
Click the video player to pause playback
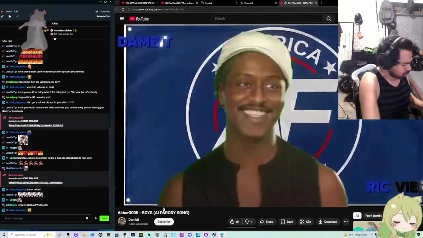click(x=231, y=116)
